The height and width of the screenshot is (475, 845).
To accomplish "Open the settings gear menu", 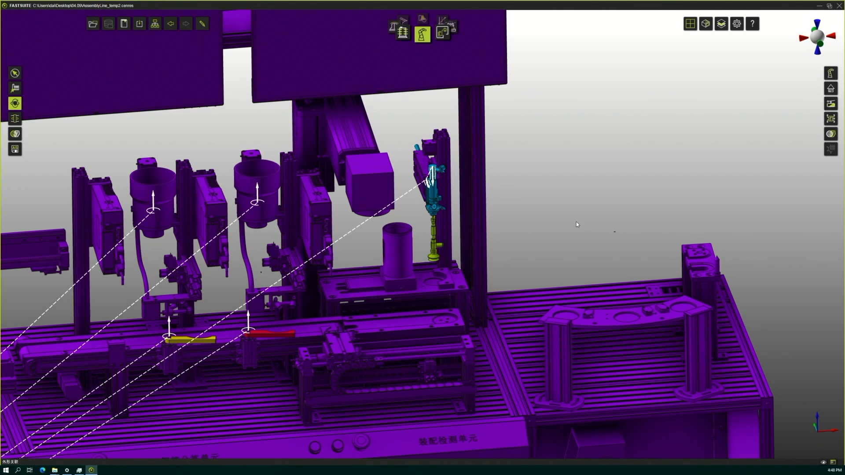I will tap(737, 24).
